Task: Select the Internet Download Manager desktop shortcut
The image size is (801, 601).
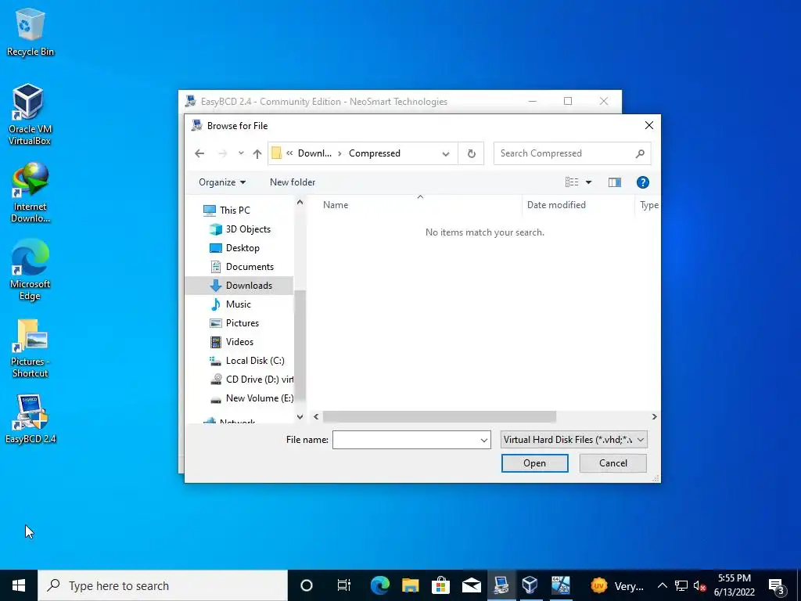Action: click(31, 193)
